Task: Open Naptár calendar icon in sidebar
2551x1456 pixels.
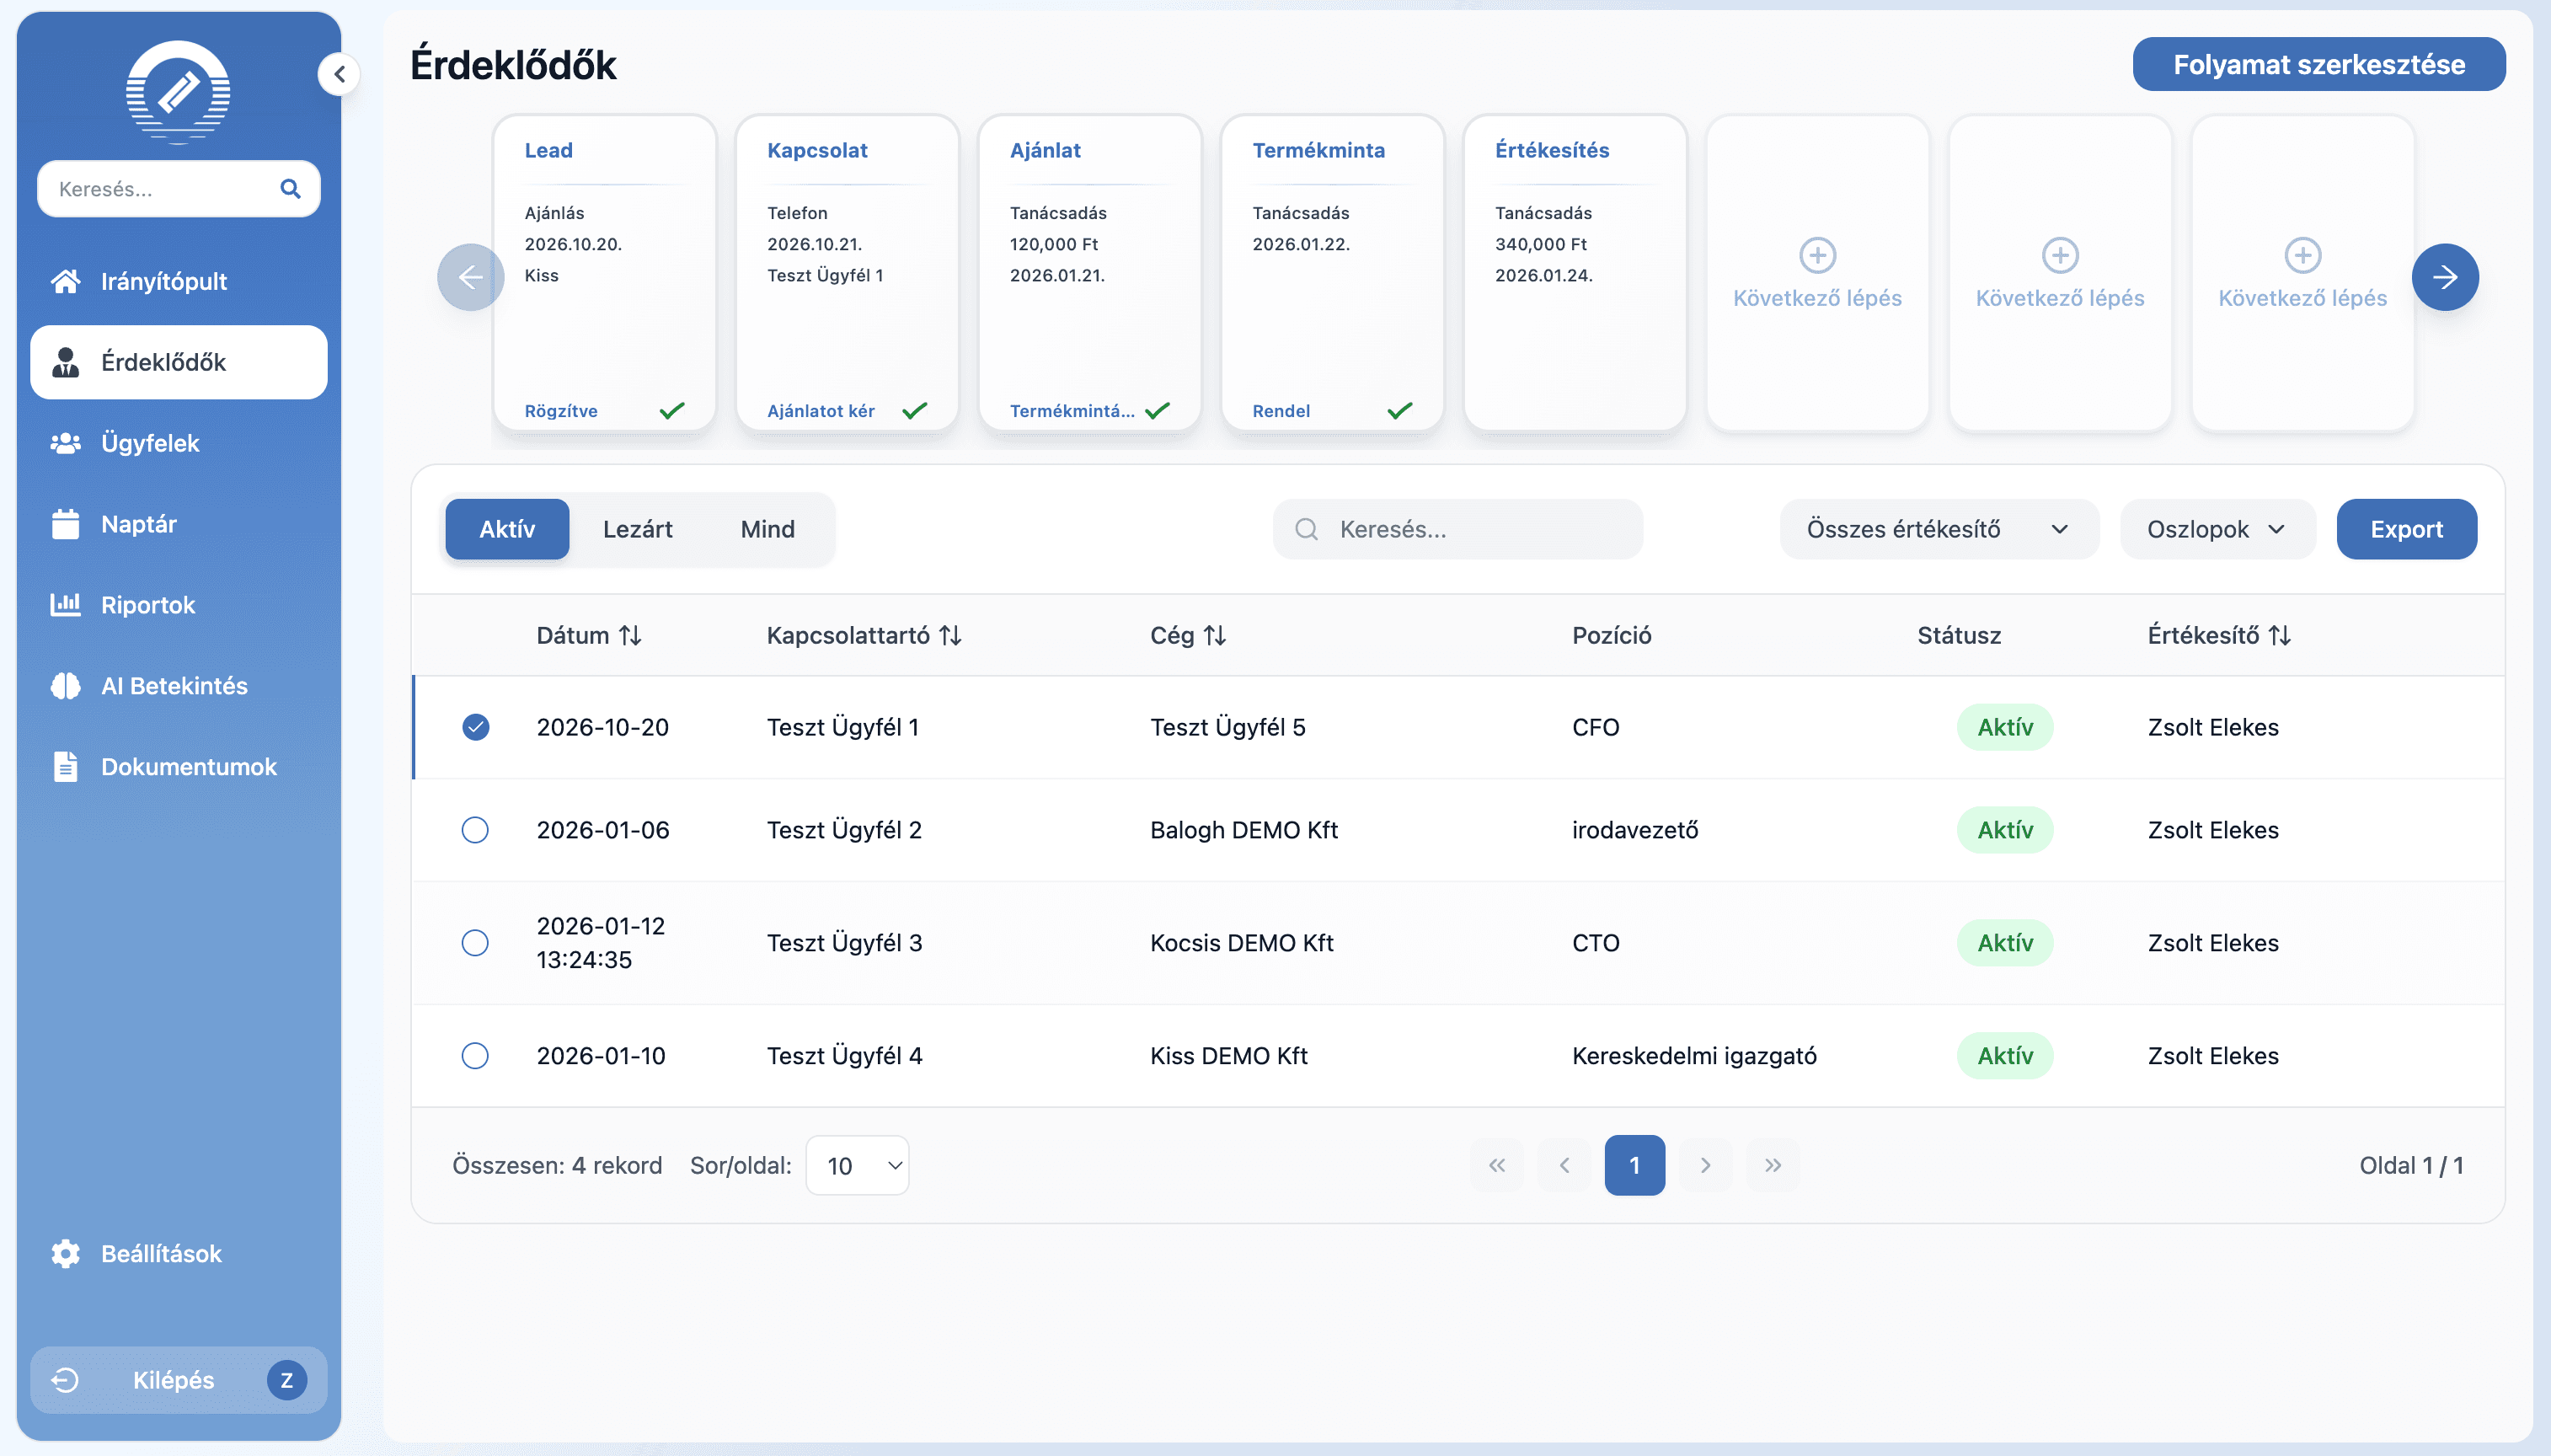Action: (66, 524)
